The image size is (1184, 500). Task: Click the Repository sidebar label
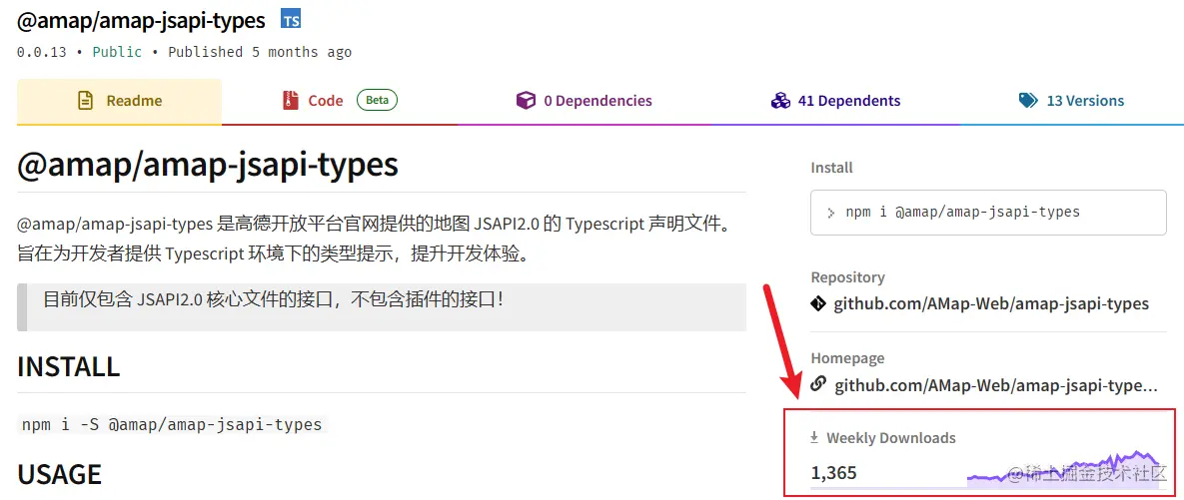click(x=848, y=276)
